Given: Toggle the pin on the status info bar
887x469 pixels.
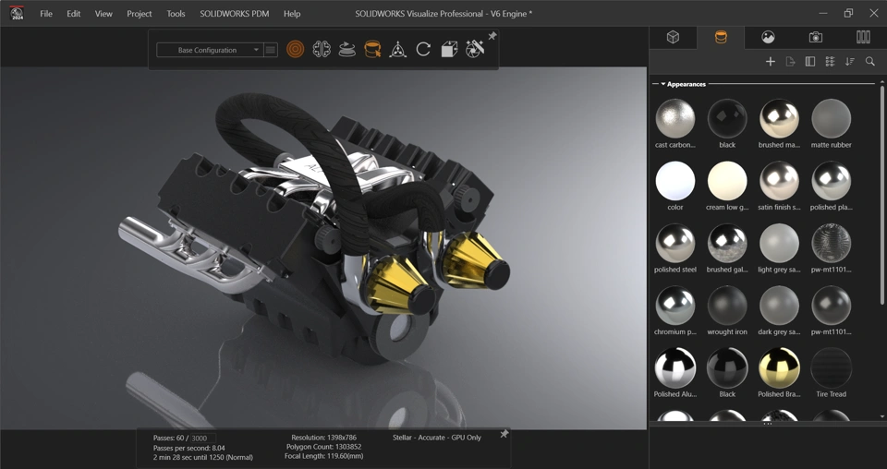Looking at the screenshot, I should click(x=504, y=433).
